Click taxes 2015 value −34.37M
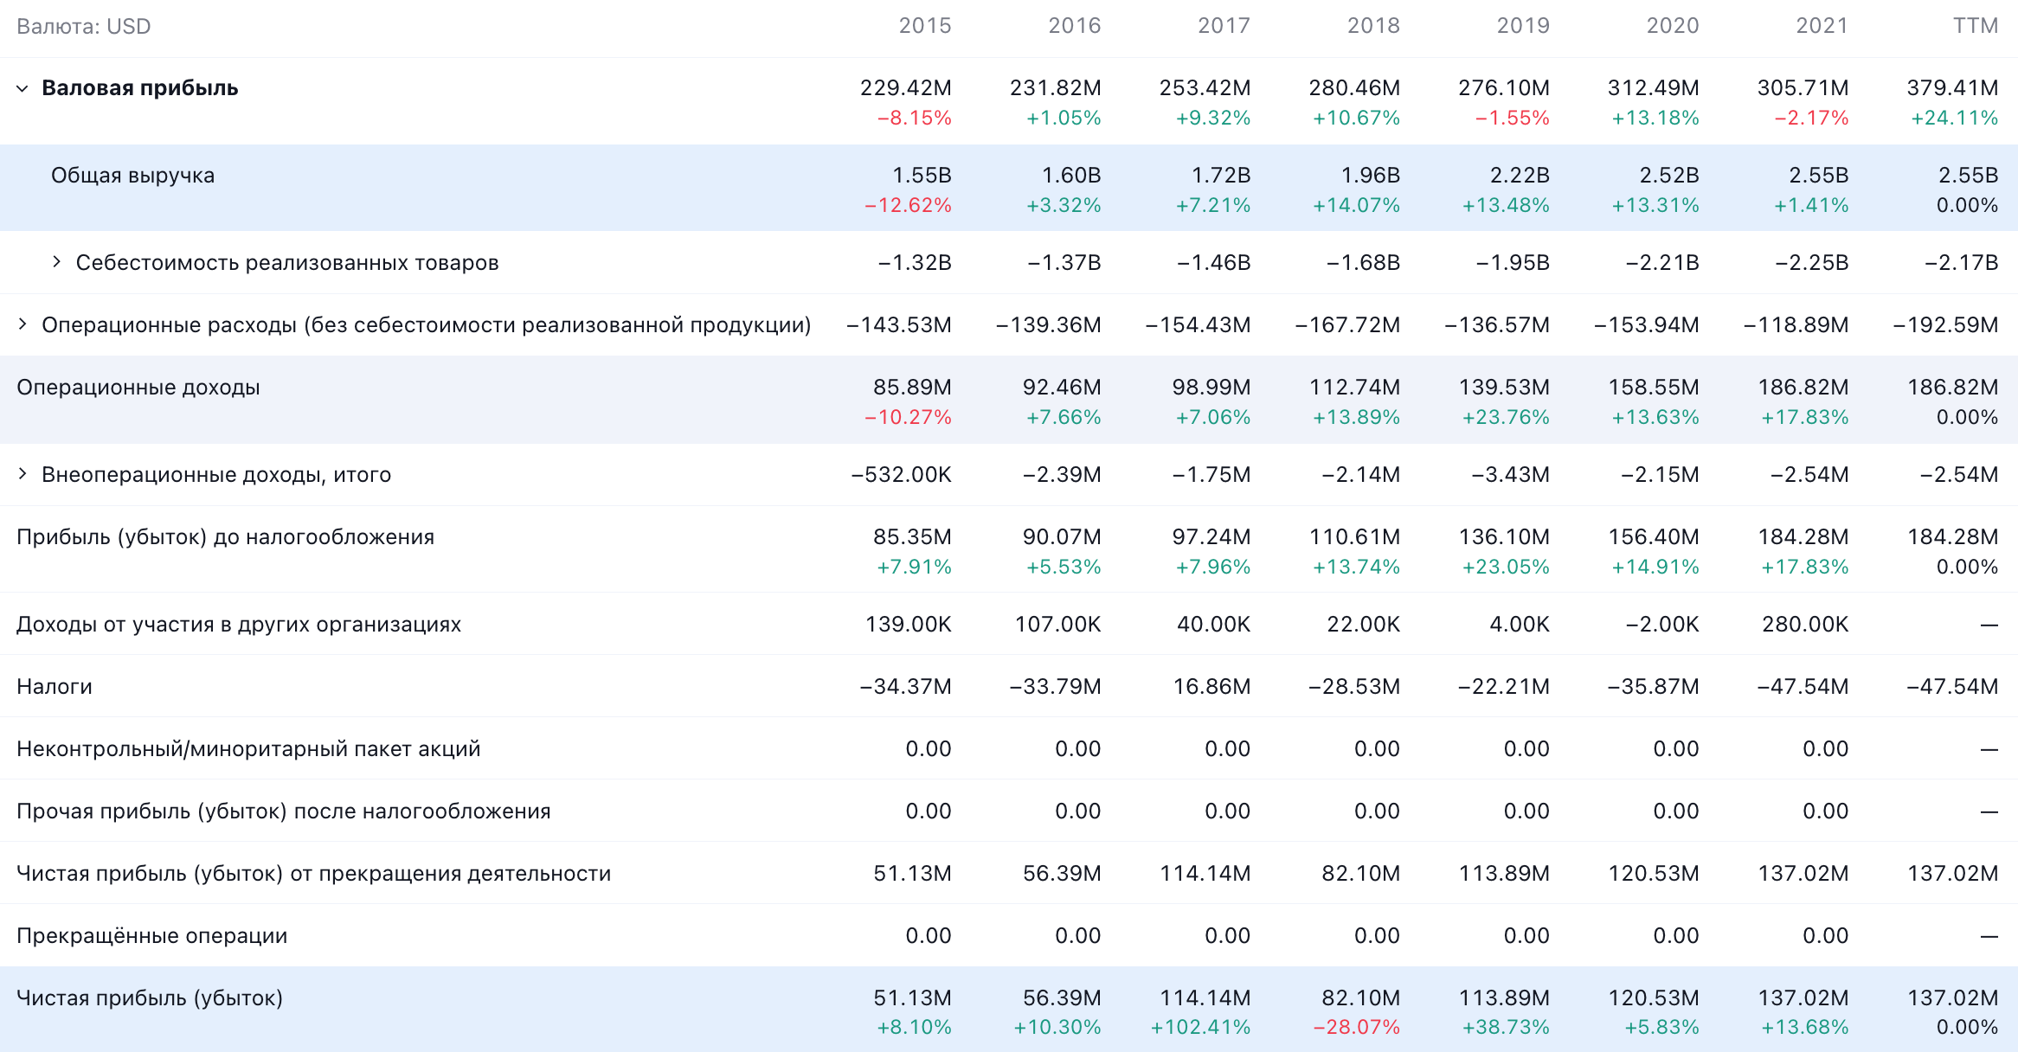2018x1052 pixels. pyautogui.click(x=905, y=687)
